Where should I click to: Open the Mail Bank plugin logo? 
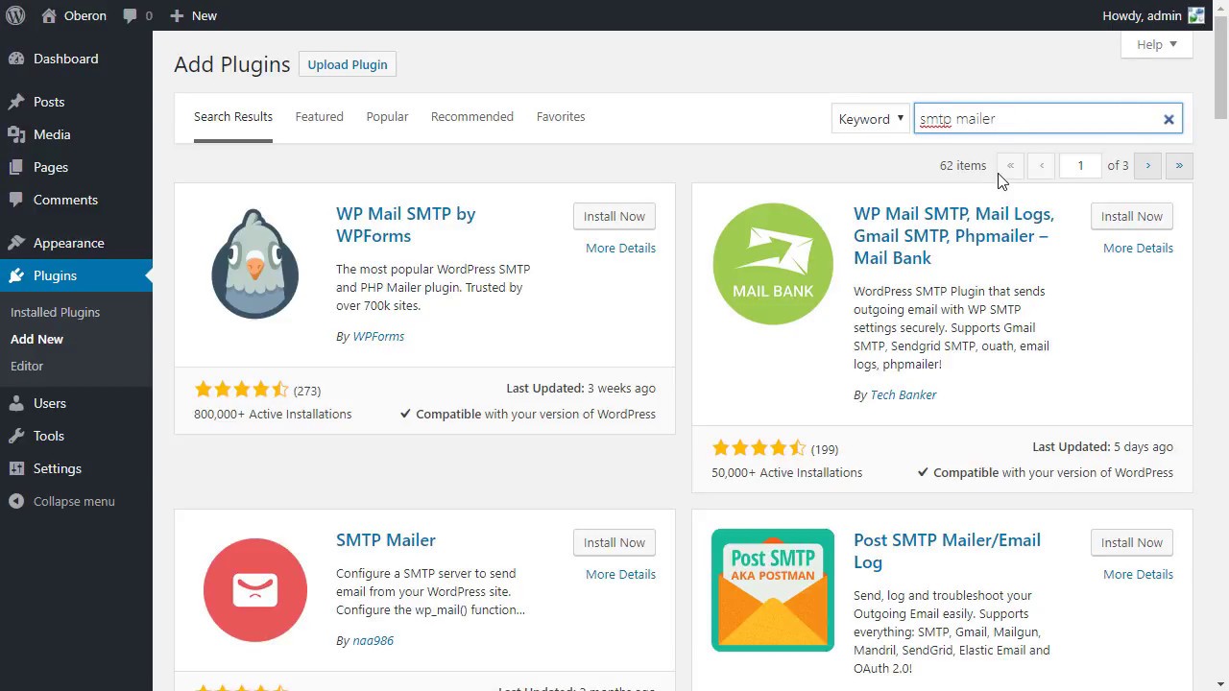pos(773,264)
